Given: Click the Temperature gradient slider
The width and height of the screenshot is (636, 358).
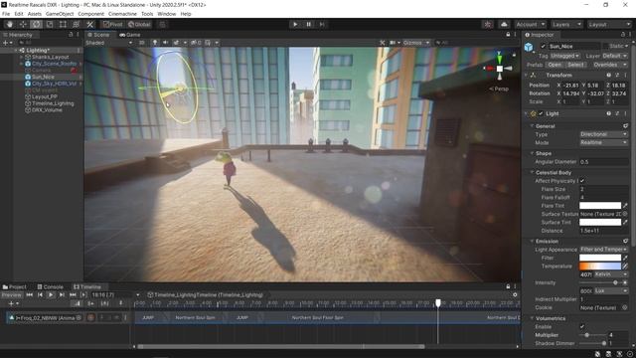Looking at the screenshot, I should click(x=600, y=267).
